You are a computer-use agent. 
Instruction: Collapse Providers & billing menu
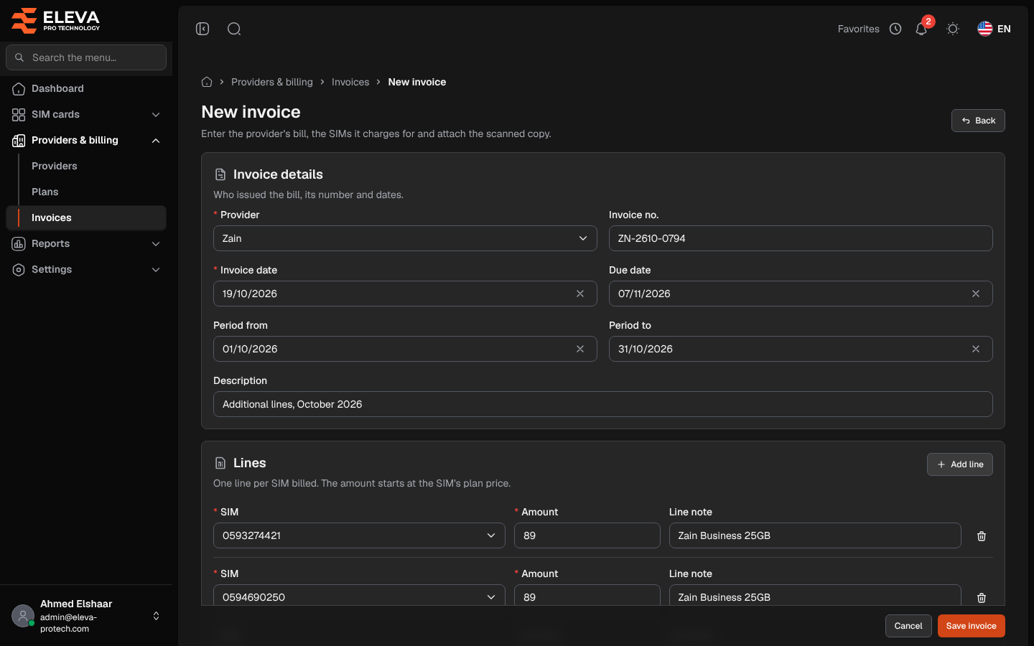(86, 140)
